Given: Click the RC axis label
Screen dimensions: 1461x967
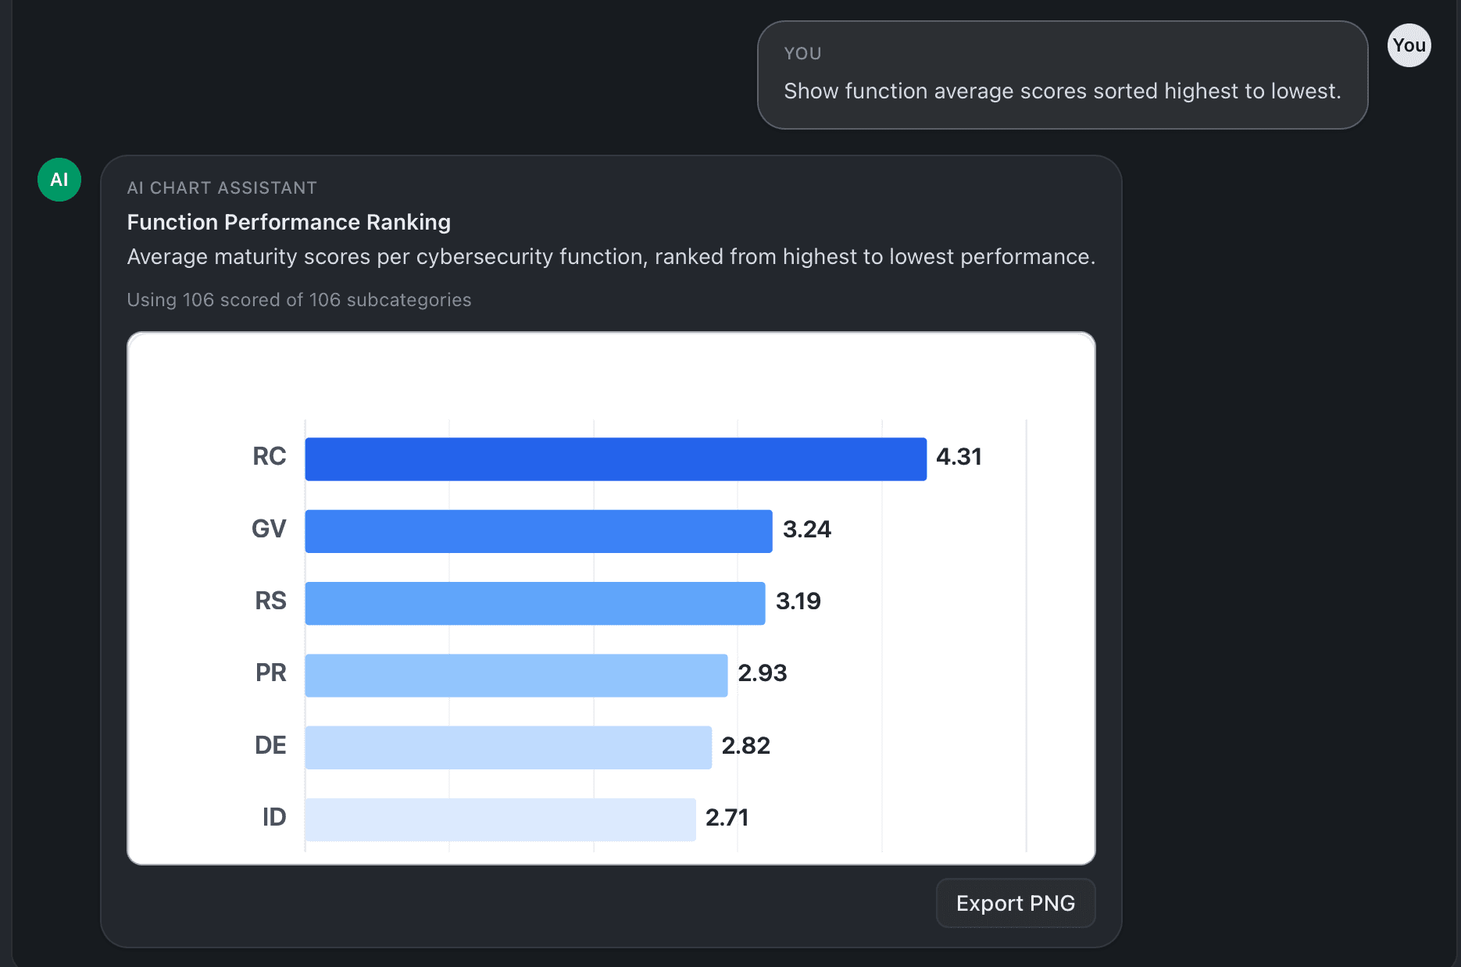Looking at the screenshot, I should (269, 457).
